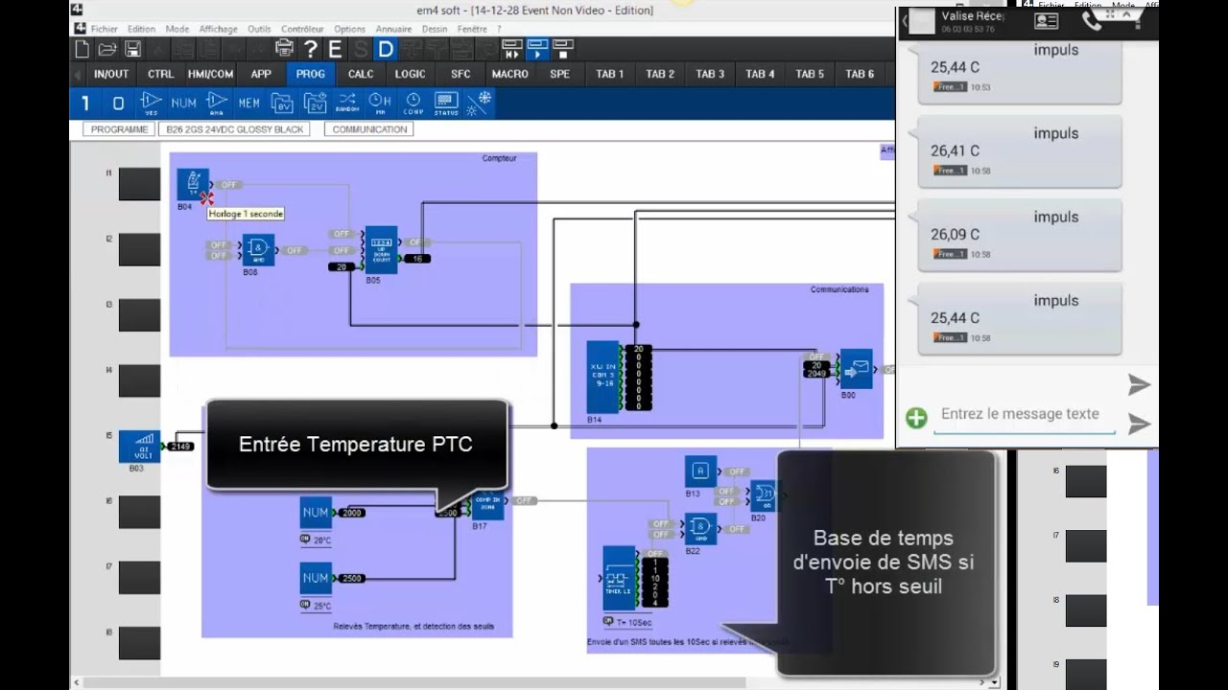The image size is (1228, 690).
Task: Click the lower send arrow beside text field
Action: coord(1139,424)
